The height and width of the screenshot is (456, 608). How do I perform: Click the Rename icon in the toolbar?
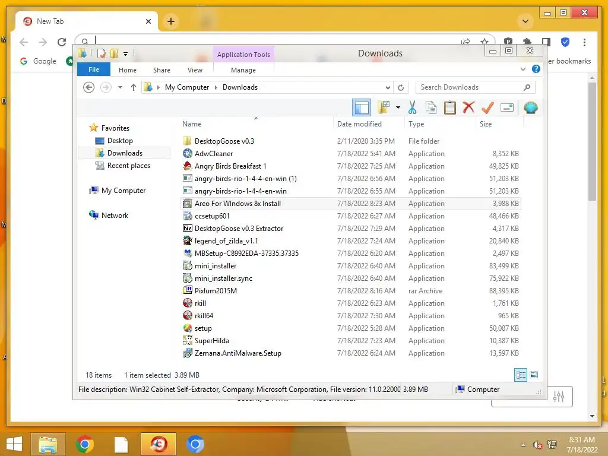[x=507, y=107]
